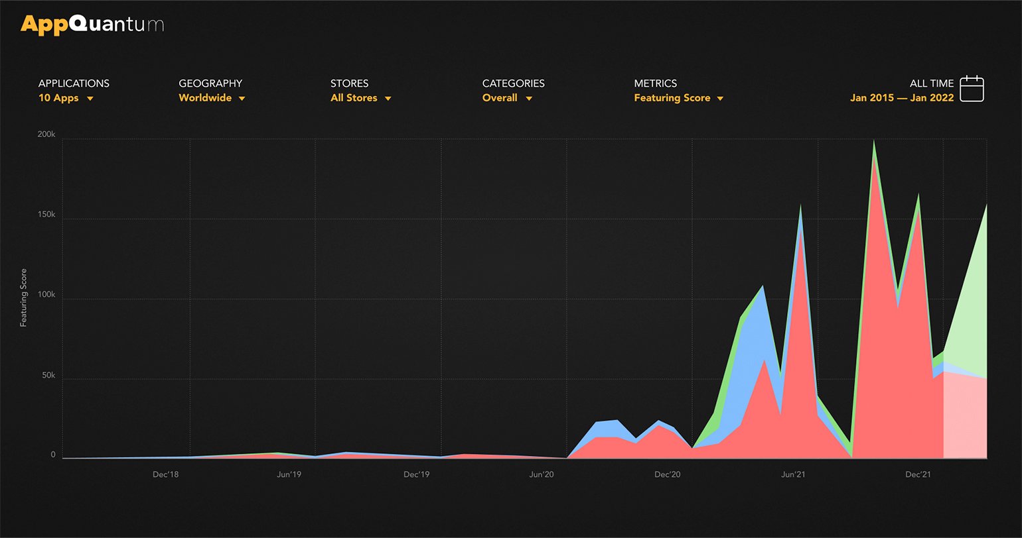
Task: Click the Jun'21 timeline label
Action: tap(793, 474)
